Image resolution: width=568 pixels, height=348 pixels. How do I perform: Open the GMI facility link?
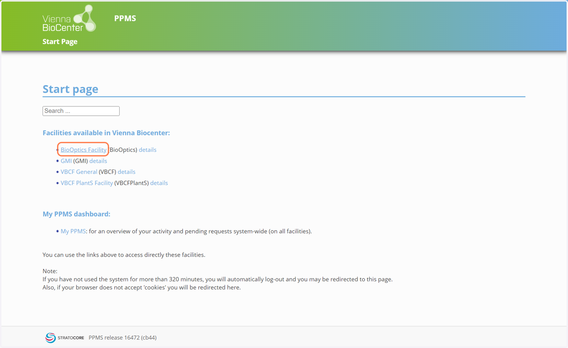click(x=66, y=161)
